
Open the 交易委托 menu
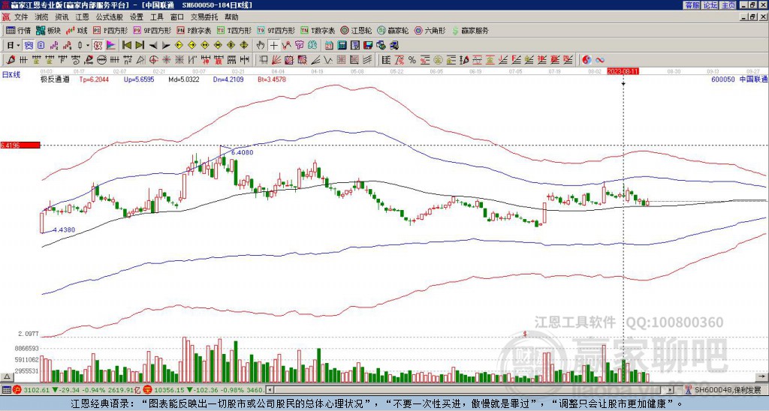point(204,17)
